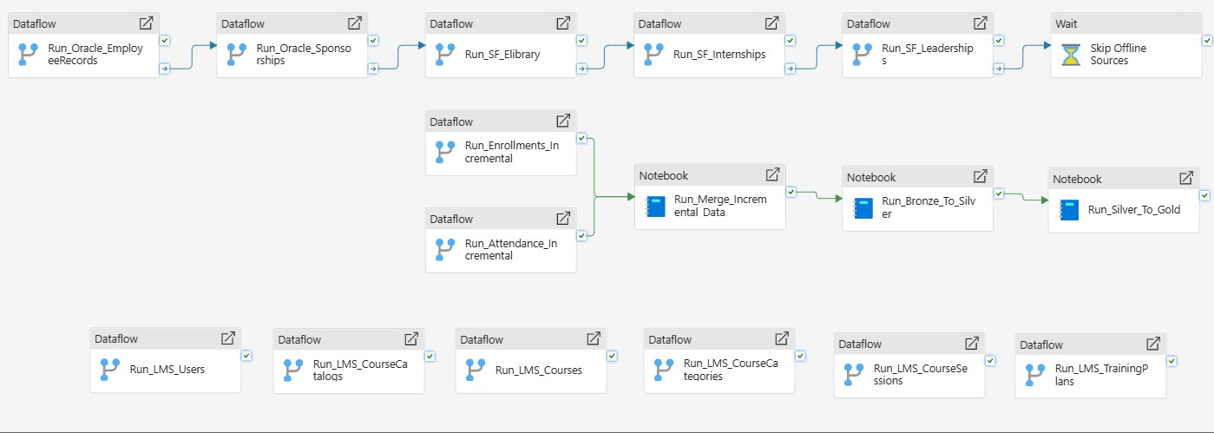The image size is (1214, 433).
Task: Open Run_LMS_TrainingPlans dataflow via its popout icon
Action: click(1153, 344)
